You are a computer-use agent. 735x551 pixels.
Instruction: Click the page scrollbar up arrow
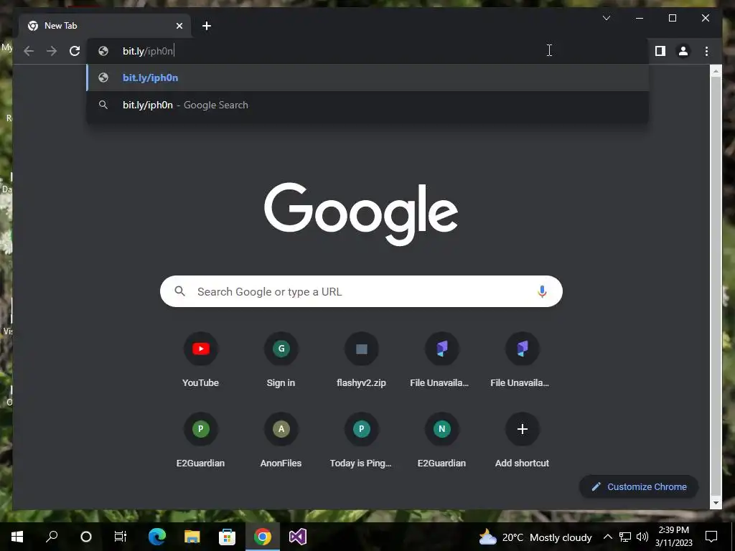coord(716,71)
